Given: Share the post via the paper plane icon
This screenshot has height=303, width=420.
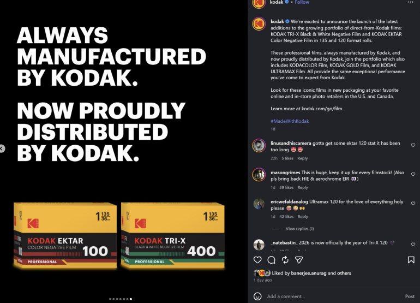Looking at the screenshot, I should (x=299, y=260).
